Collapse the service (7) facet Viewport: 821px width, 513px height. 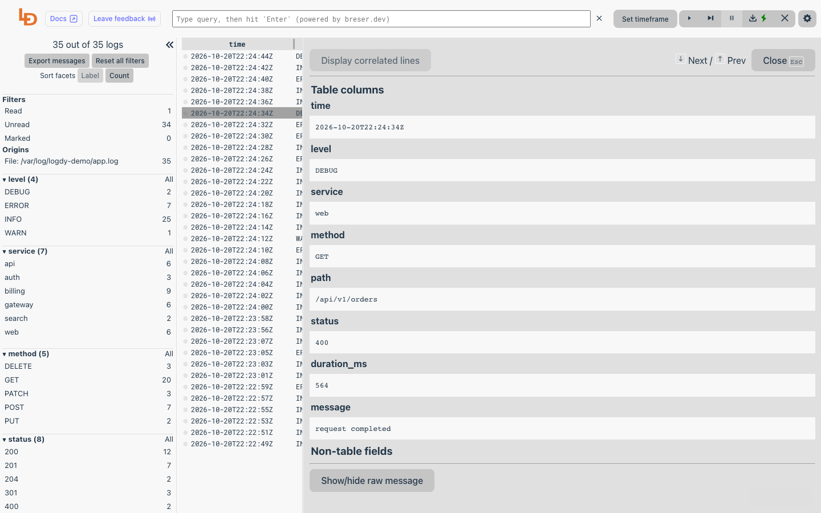(25, 251)
